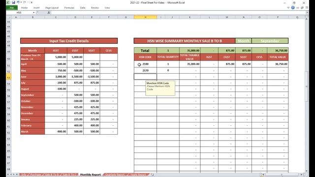Click the horizontal scrollbar right arrow
The width and height of the screenshot is (315, 177).
click(x=301, y=175)
